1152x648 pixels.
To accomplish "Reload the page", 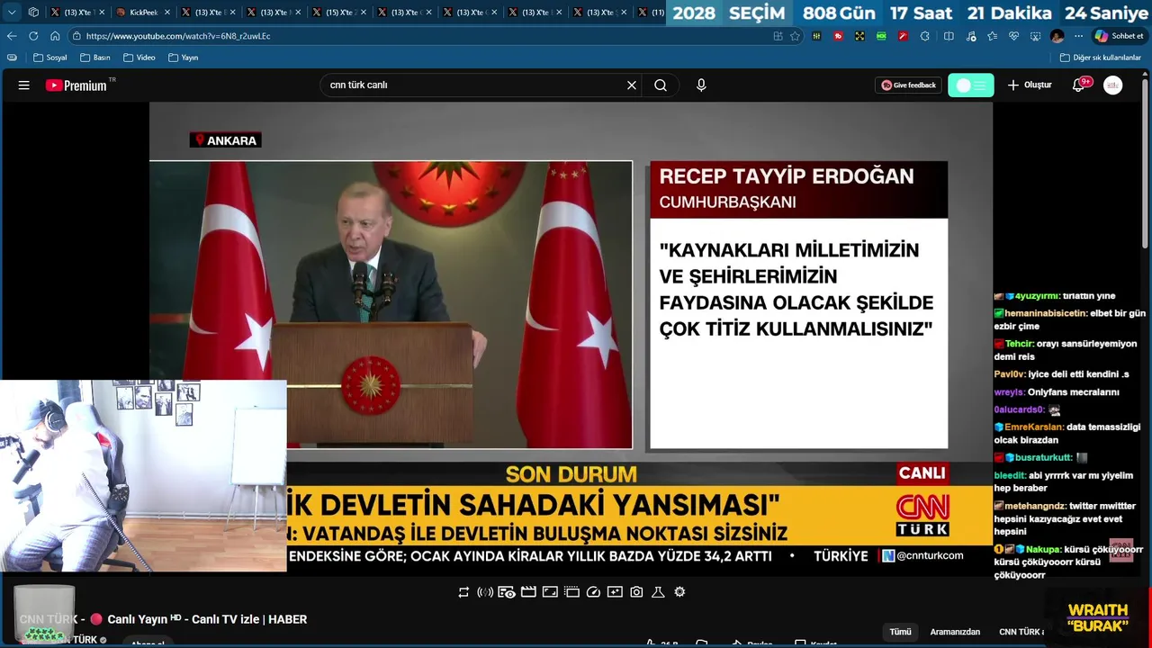I will click(x=33, y=36).
